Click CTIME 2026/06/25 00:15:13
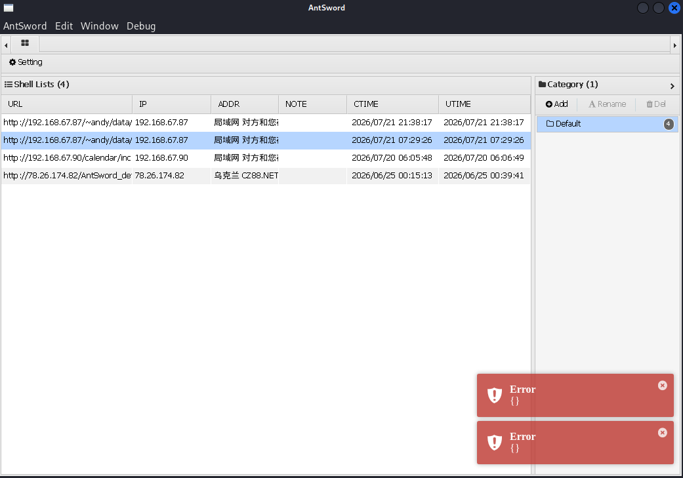The image size is (683, 478). tap(392, 176)
